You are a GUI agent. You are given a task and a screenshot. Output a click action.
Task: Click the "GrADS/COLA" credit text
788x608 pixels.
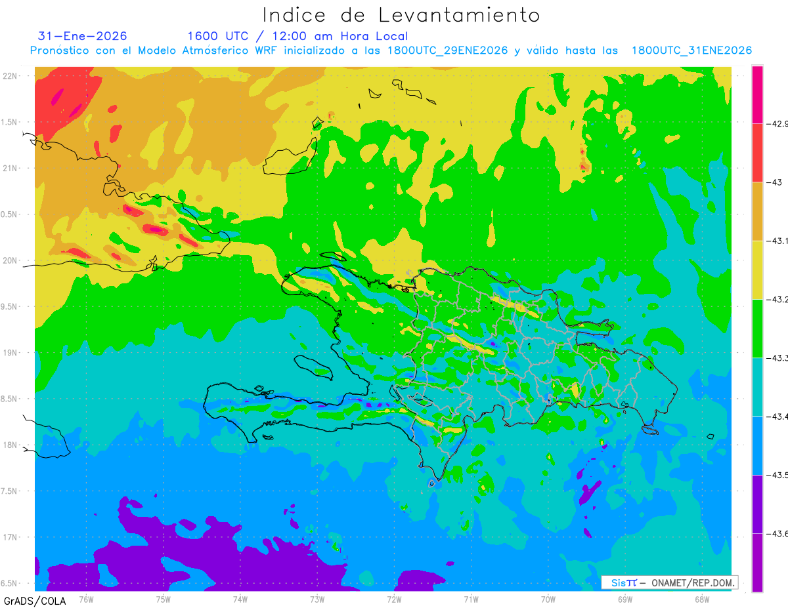(35, 601)
